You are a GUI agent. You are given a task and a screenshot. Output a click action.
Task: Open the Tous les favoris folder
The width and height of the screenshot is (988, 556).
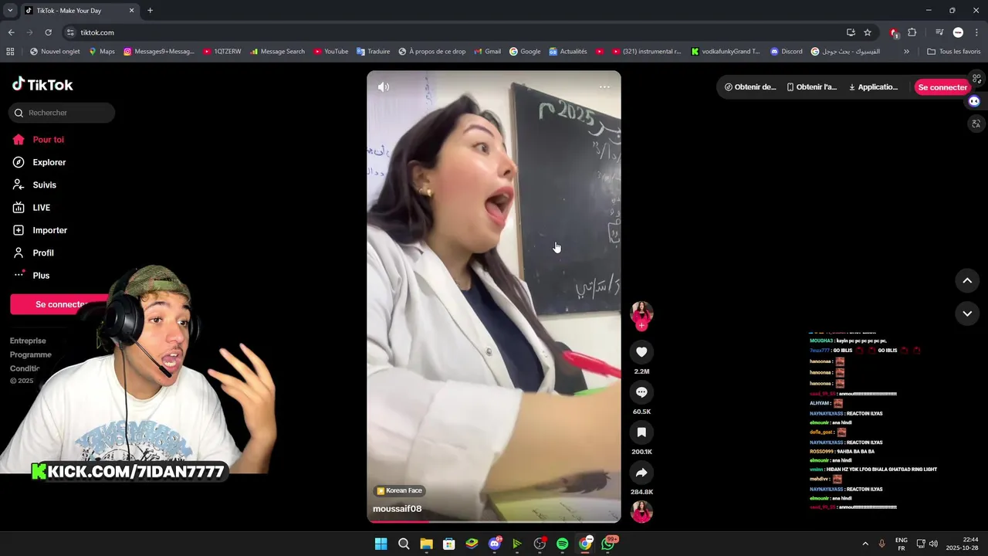point(953,52)
